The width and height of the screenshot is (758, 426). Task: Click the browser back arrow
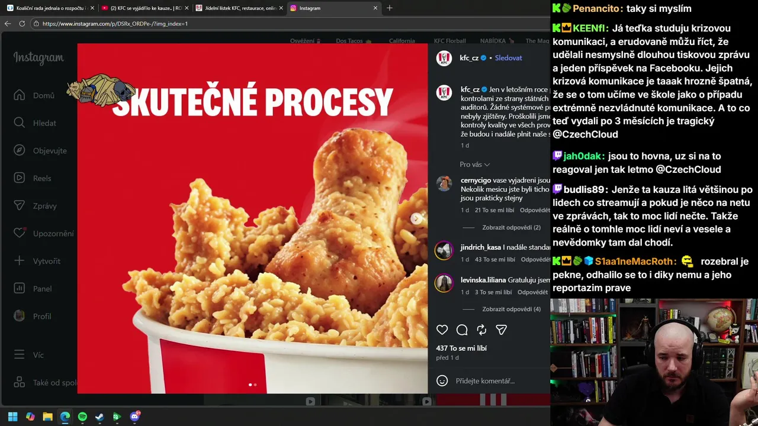click(8, 24)
